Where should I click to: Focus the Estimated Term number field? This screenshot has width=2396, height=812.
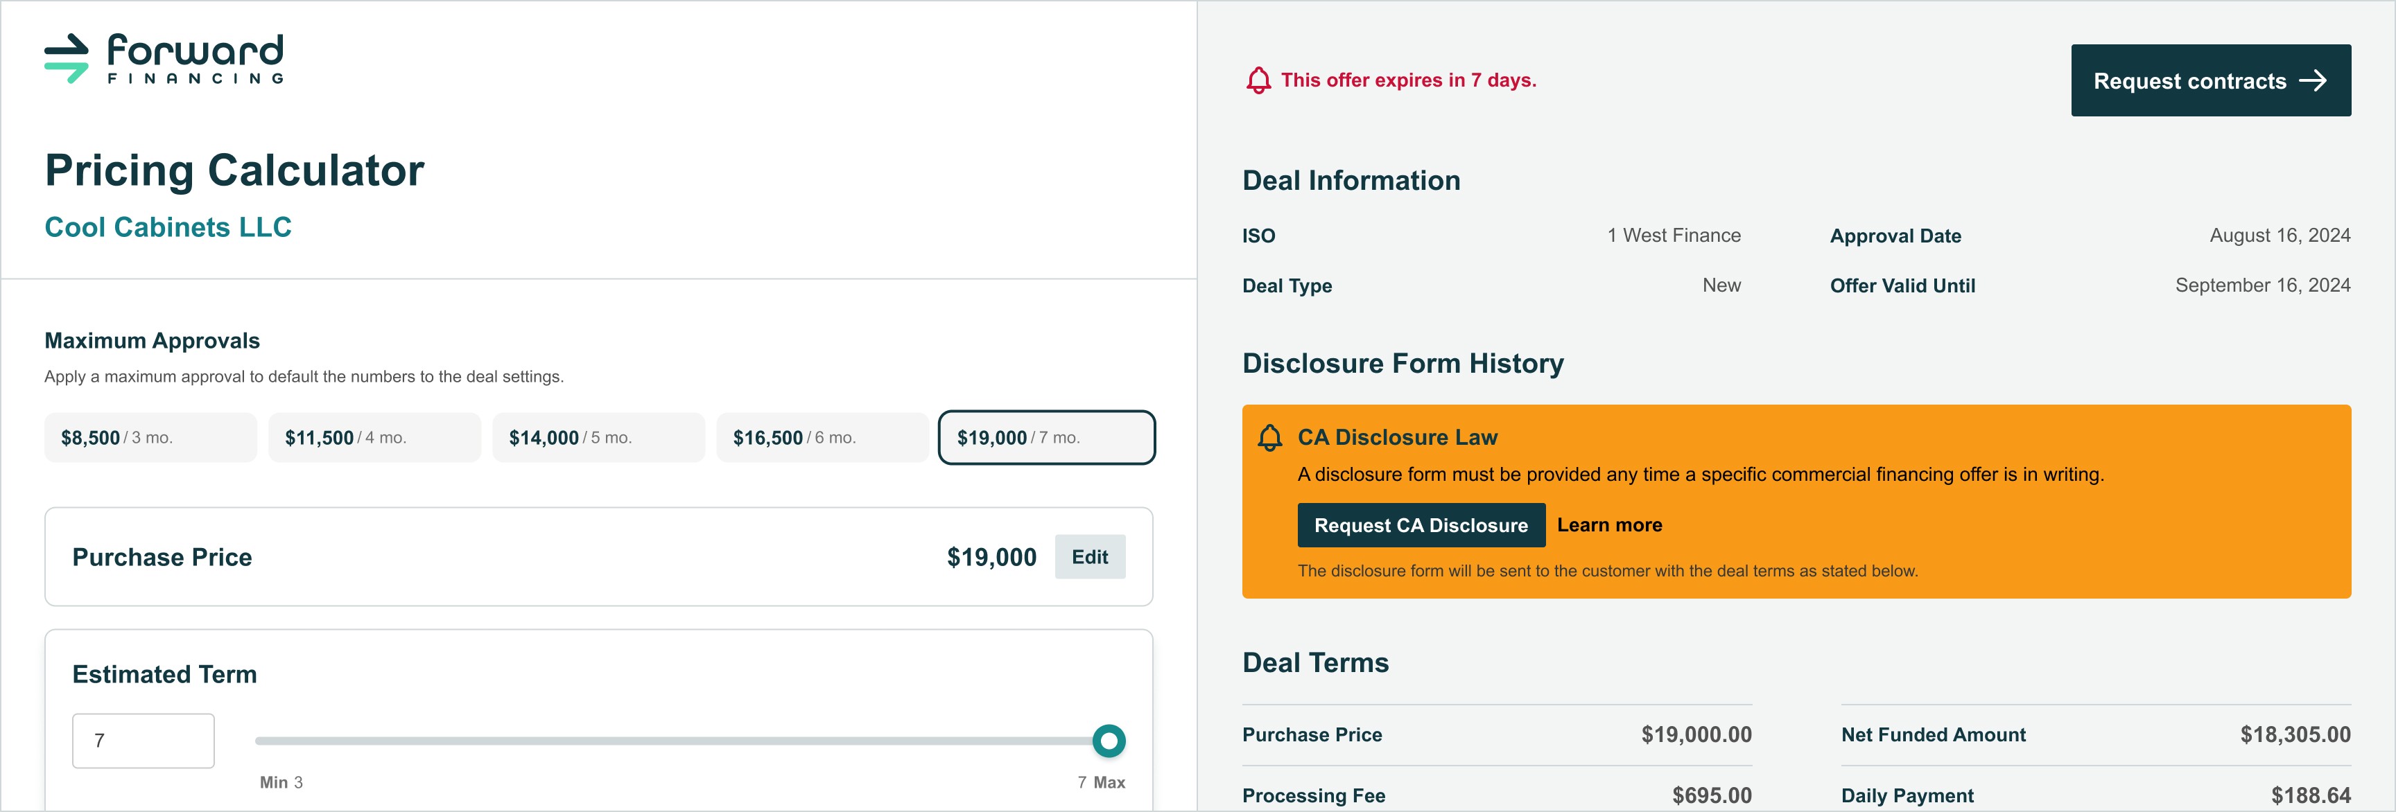pos(144,741)
